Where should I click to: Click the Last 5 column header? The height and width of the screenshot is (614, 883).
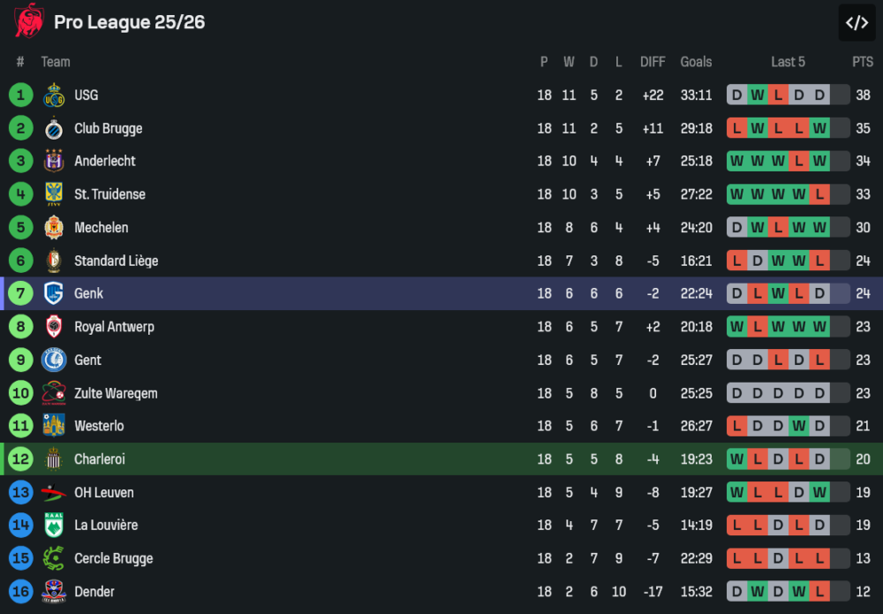(788, 62)
